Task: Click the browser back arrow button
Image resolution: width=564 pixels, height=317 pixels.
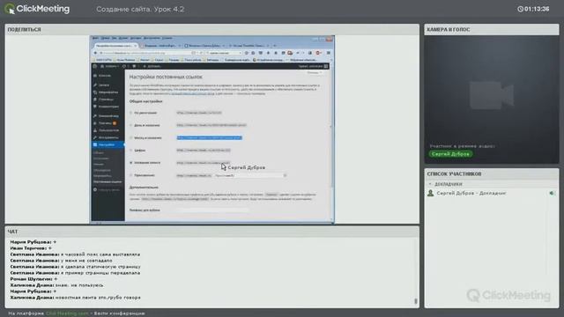Action: pos(95,53)
